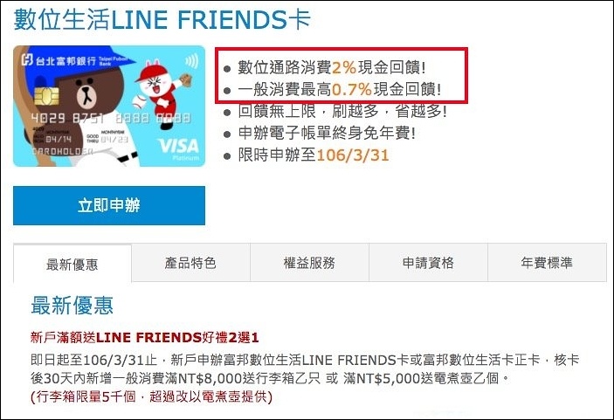The image size is (614, 420).
Task: Click Brown bear's face on the card
Action: tap(87, 93)
